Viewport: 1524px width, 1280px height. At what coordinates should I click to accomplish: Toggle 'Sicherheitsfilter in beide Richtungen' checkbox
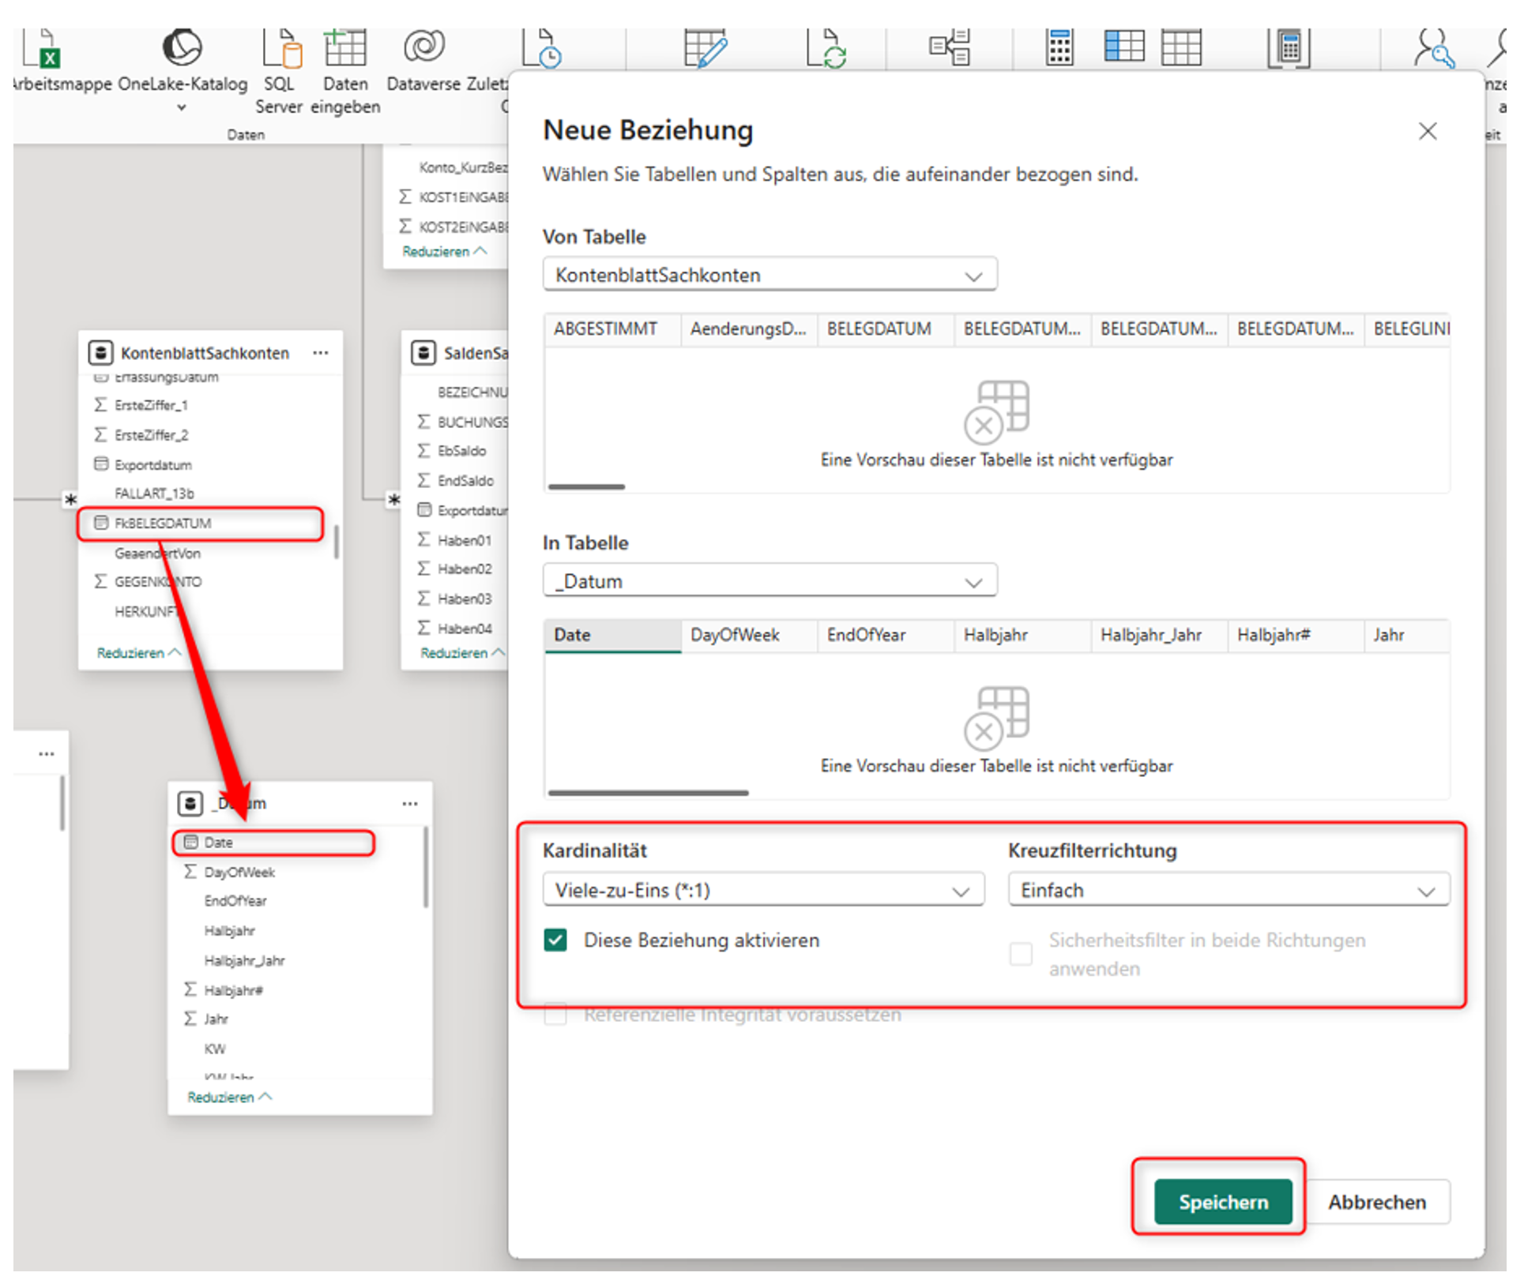tap(1021, 954)
